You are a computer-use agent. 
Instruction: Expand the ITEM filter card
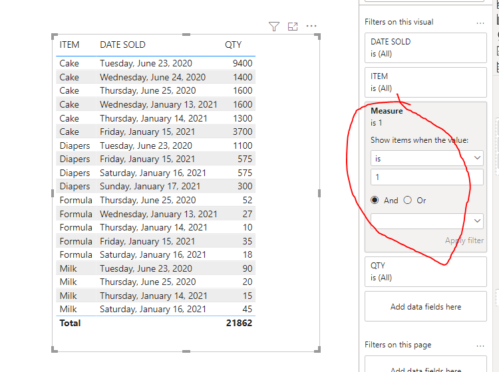426,82
